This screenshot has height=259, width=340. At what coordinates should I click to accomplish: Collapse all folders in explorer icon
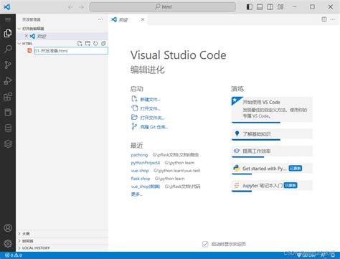103,43
